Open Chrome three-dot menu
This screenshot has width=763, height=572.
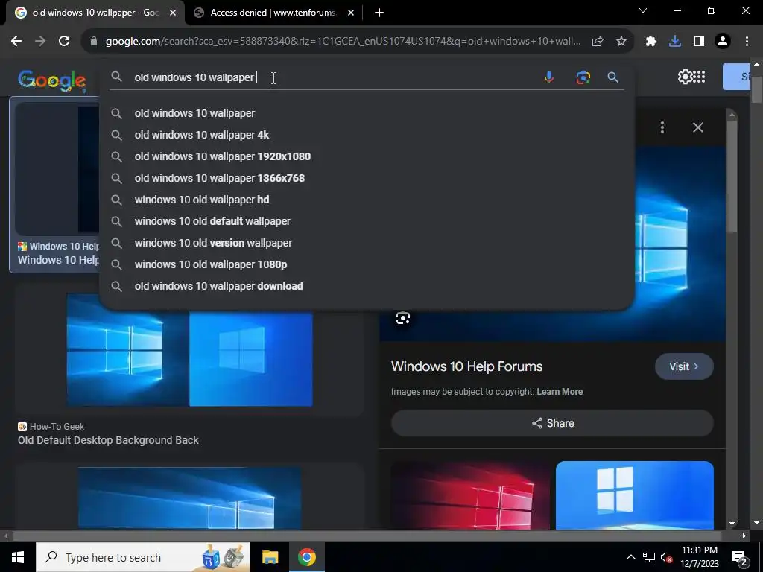pyautogui.click(x=747, y=42)
